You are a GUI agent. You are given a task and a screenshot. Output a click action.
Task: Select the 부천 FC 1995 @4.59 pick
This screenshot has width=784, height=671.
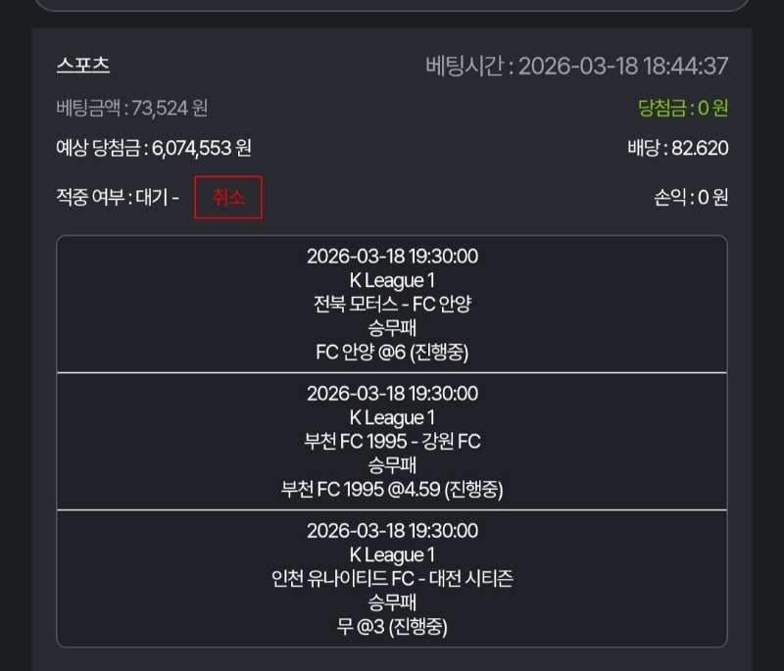pyautogui.click(x=392, y=489)
